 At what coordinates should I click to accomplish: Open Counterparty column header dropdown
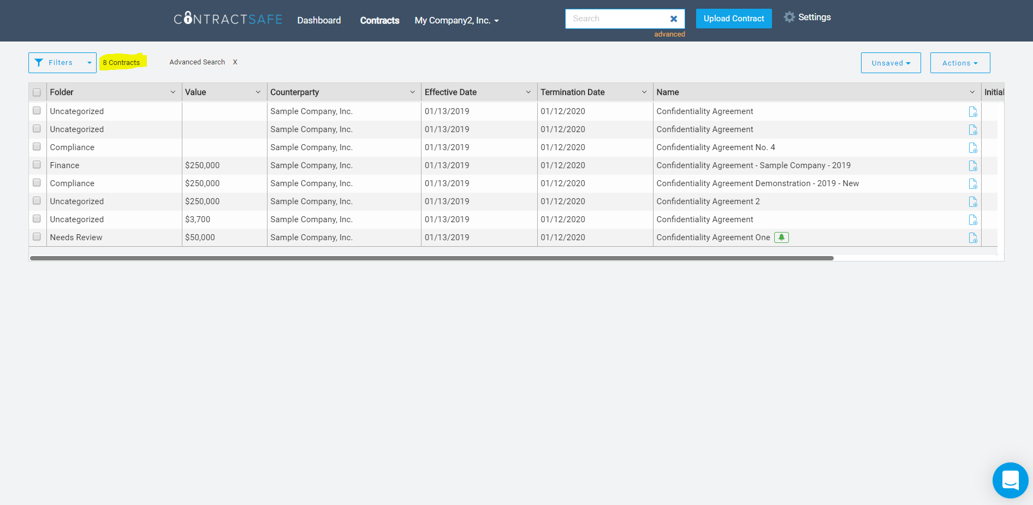tap(413, 92)
